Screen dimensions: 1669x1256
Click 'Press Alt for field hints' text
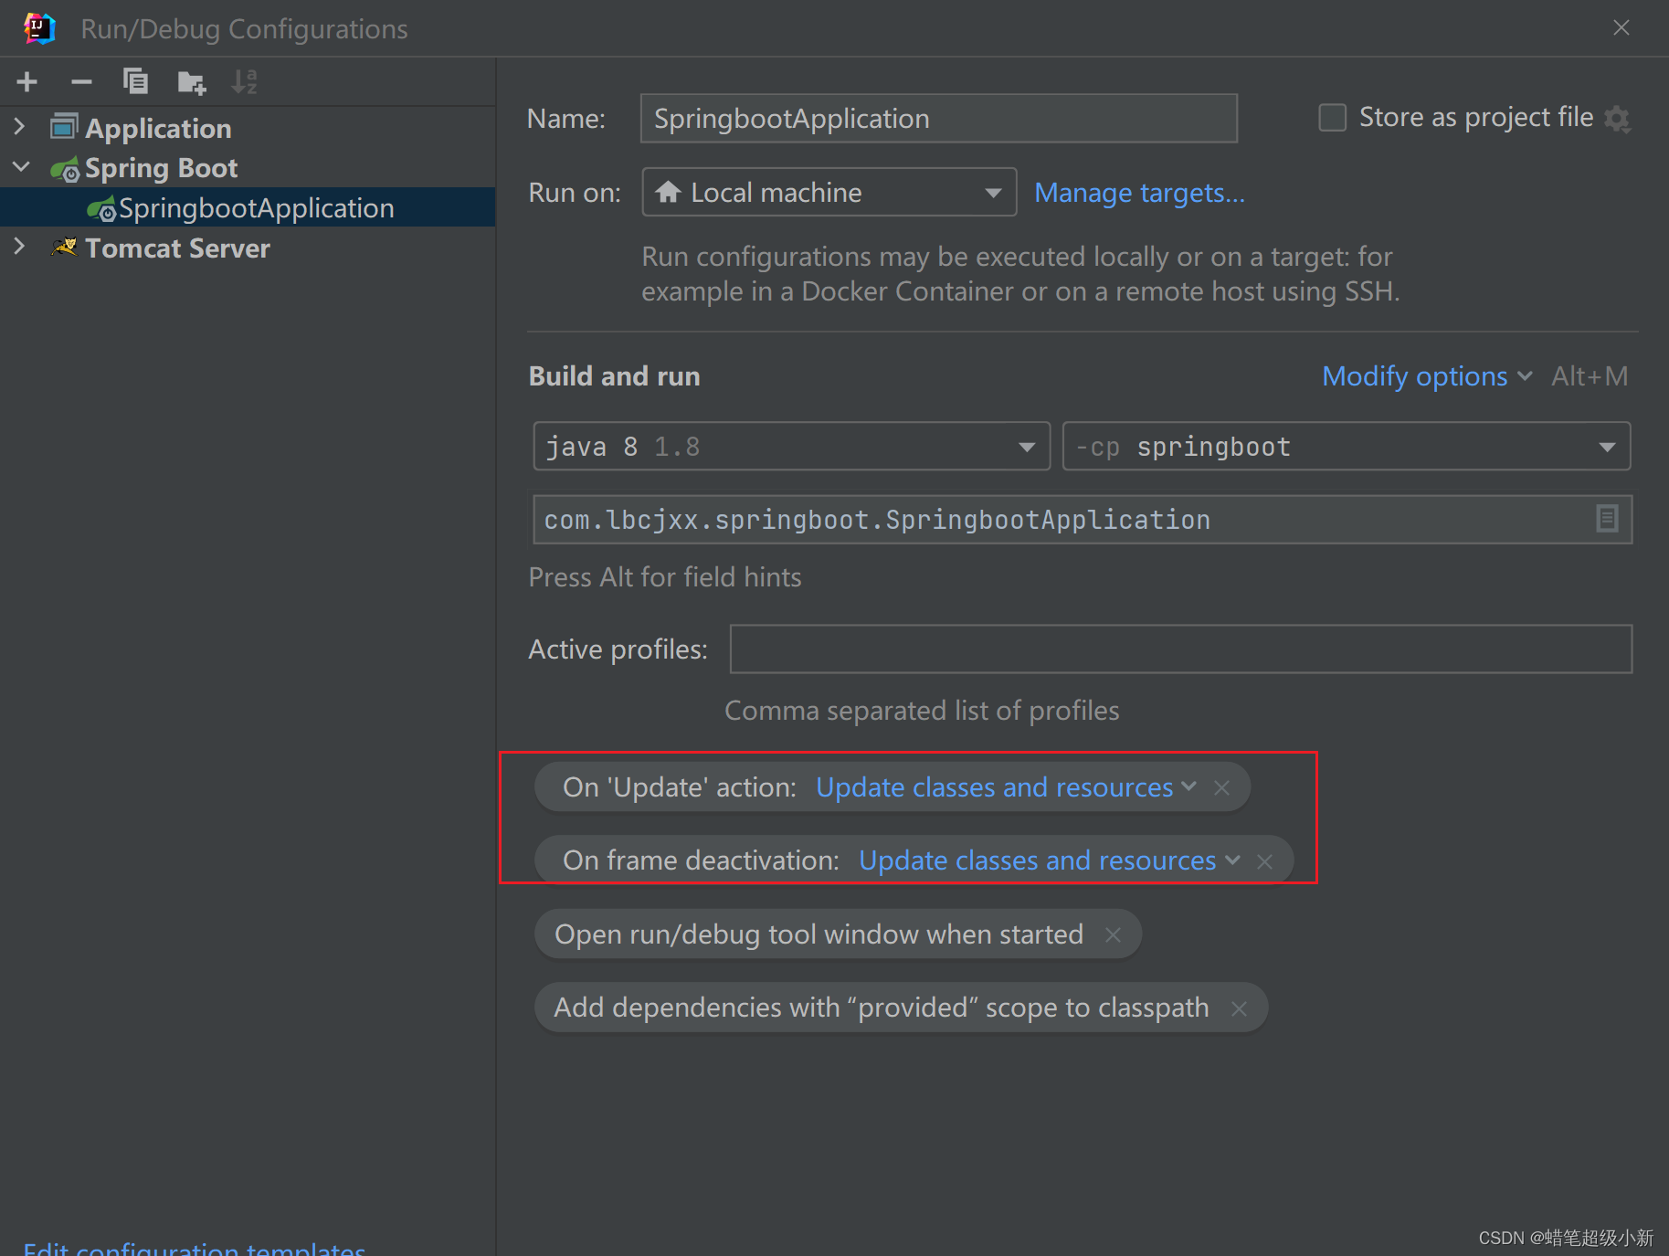[x=665, y=577]
